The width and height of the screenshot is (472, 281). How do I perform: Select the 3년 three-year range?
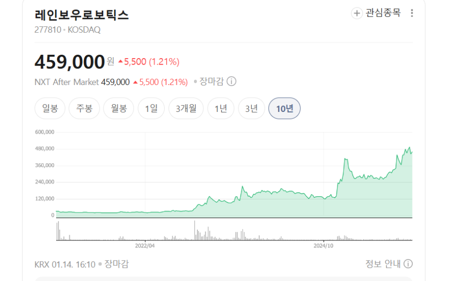tap(251, 108)
